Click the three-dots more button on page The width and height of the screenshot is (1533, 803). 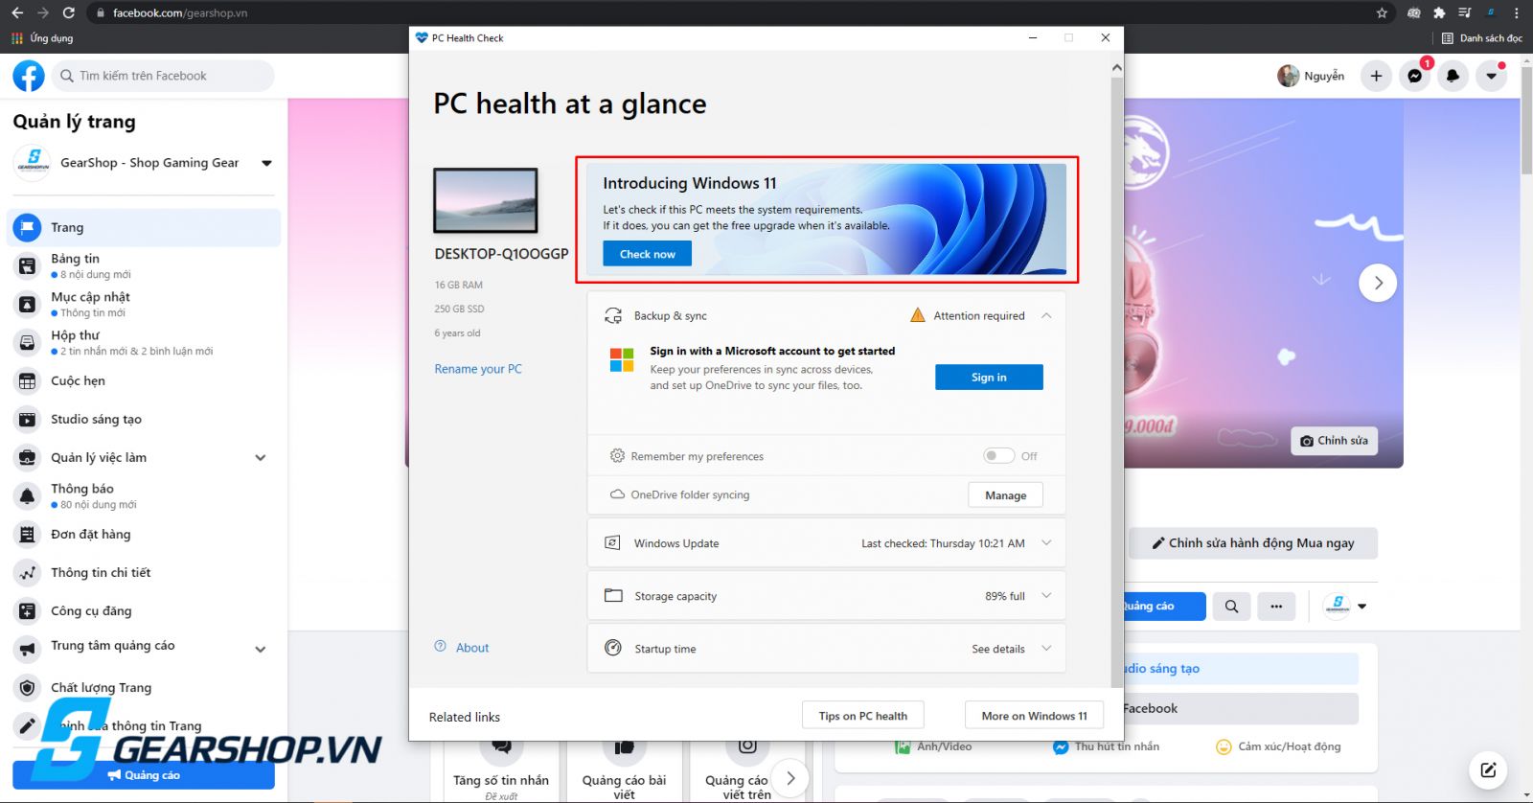1276,607
